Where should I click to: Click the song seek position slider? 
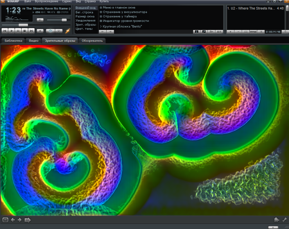[23, 25]
